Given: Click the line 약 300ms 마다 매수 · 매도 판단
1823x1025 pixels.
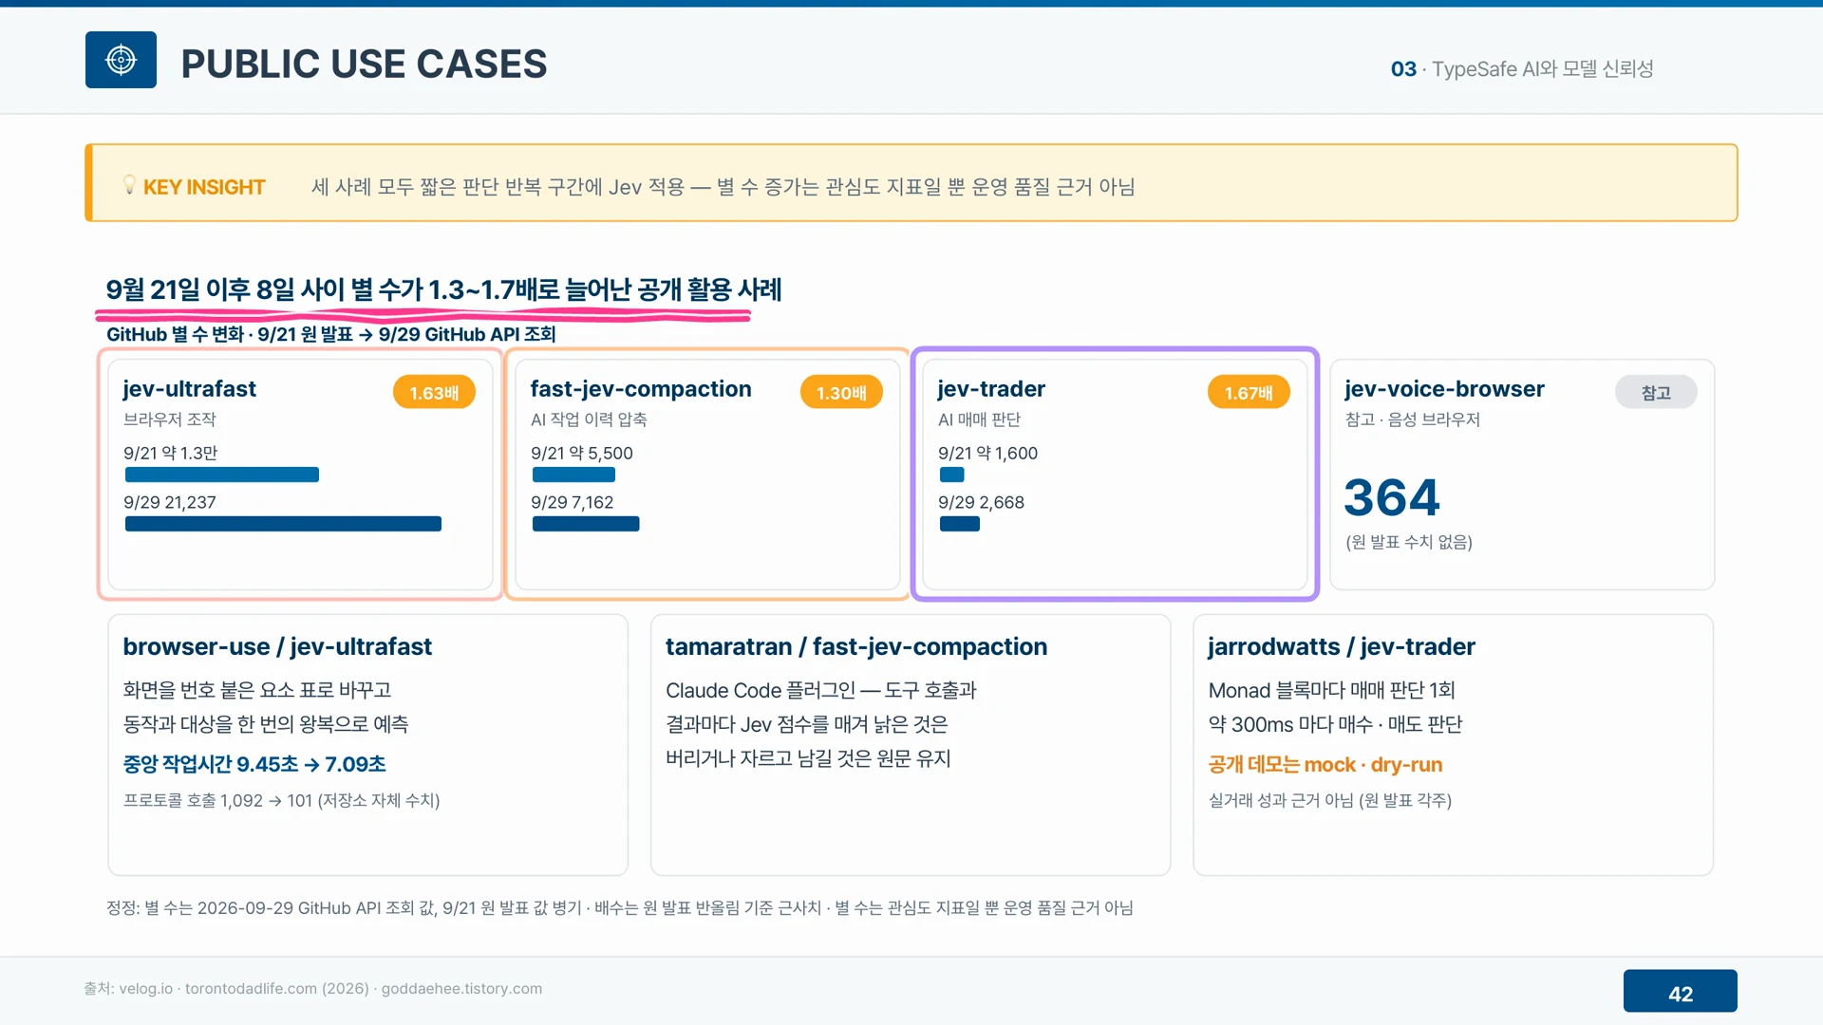Looking at the screenshot, I should [1335, 724].
